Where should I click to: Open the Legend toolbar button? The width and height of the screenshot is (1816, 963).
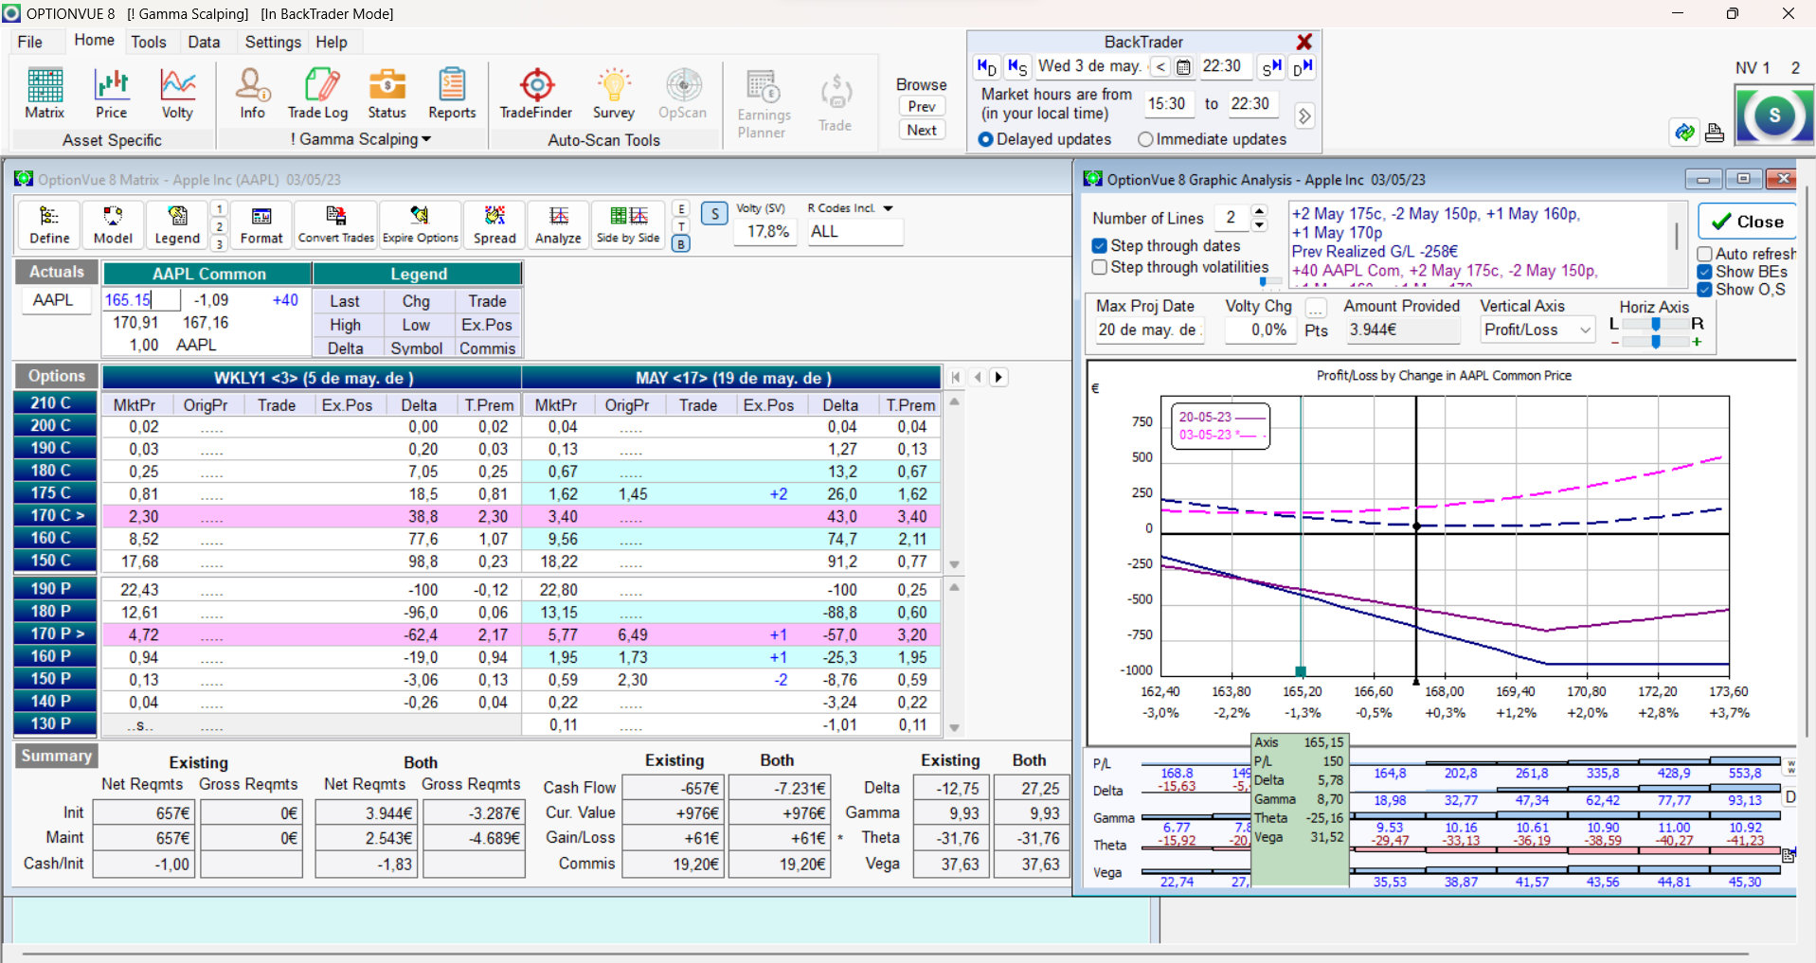pos(177,225)
